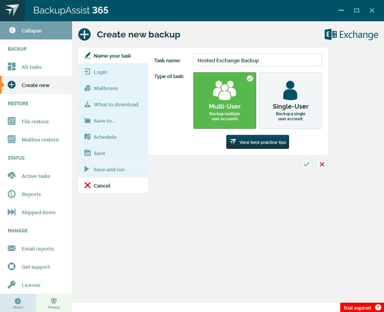Click the License key icon

12,285
